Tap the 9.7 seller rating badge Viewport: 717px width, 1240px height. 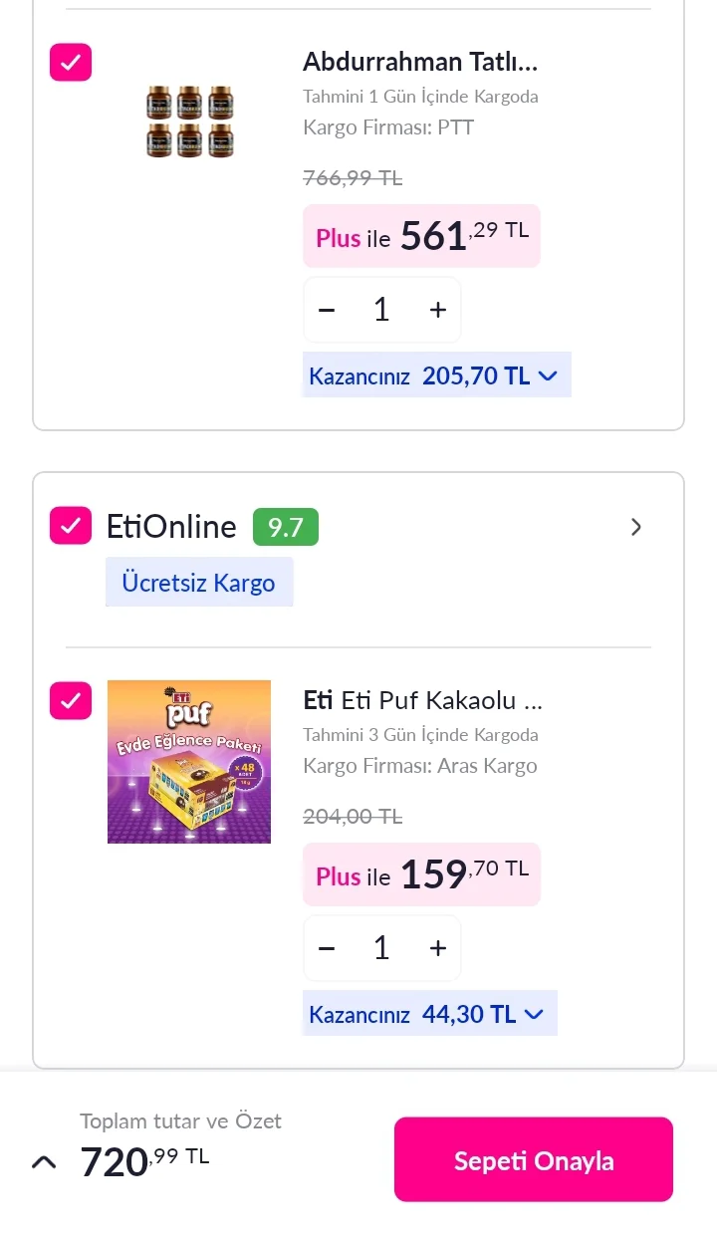tap(285, 527)
